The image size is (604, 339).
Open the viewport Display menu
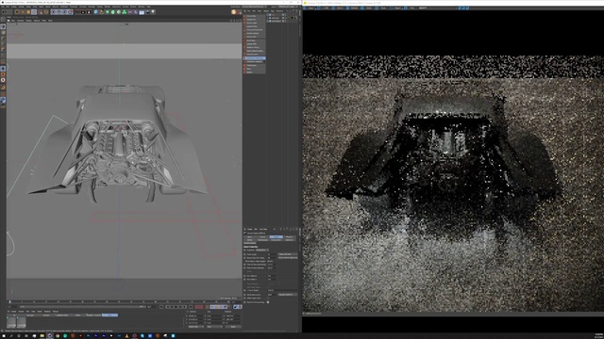coord(28,21)
